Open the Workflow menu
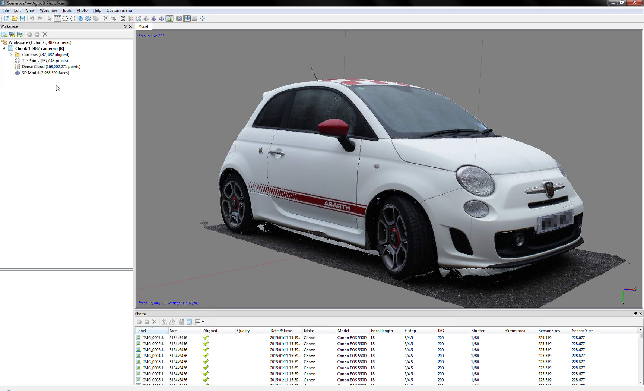Image resolution: width=644 pixels, height=391 pixels. [x=48, y=10]
